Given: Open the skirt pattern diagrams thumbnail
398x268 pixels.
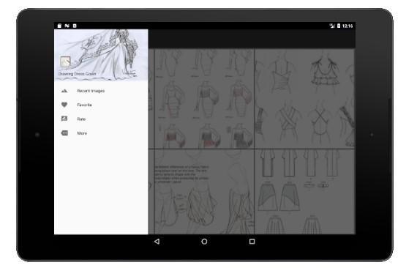Looking at the screenshot, I should point(304,192).
